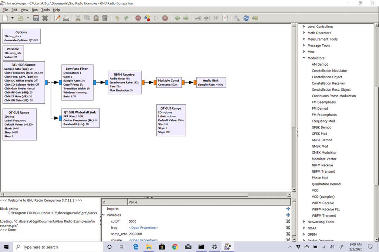
Task: Show recent files dropdown beside Open
Action: [28, 18]
